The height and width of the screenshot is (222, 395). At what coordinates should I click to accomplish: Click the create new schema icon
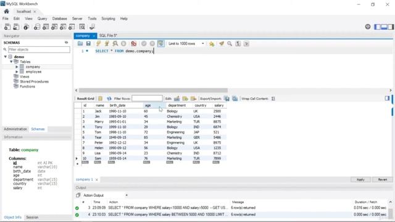pyautogui.click(x=37, y=27)
